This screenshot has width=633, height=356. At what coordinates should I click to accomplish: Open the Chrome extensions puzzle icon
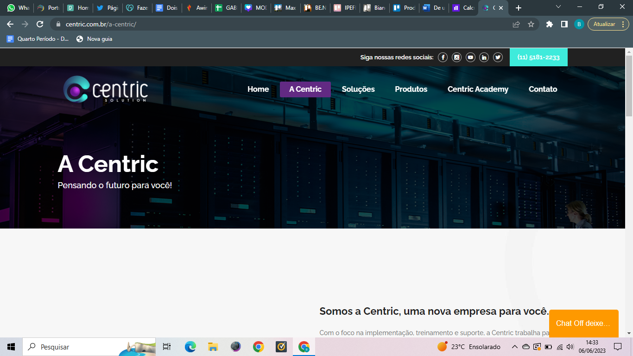(x=550, y=24)
